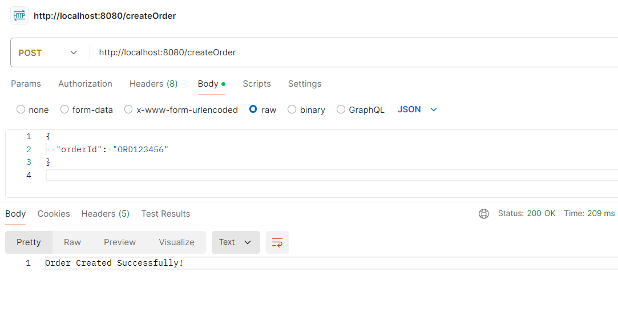
Task: Expand the Text response format dropdown
Action: [236, 242]
